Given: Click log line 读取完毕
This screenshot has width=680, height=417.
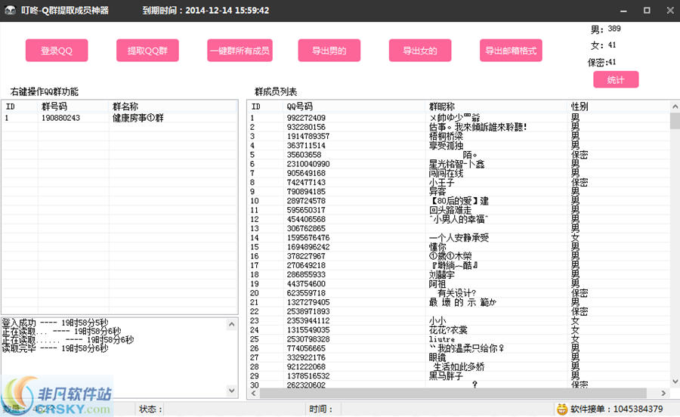Looking at the screenshot, I should [55, 348].
